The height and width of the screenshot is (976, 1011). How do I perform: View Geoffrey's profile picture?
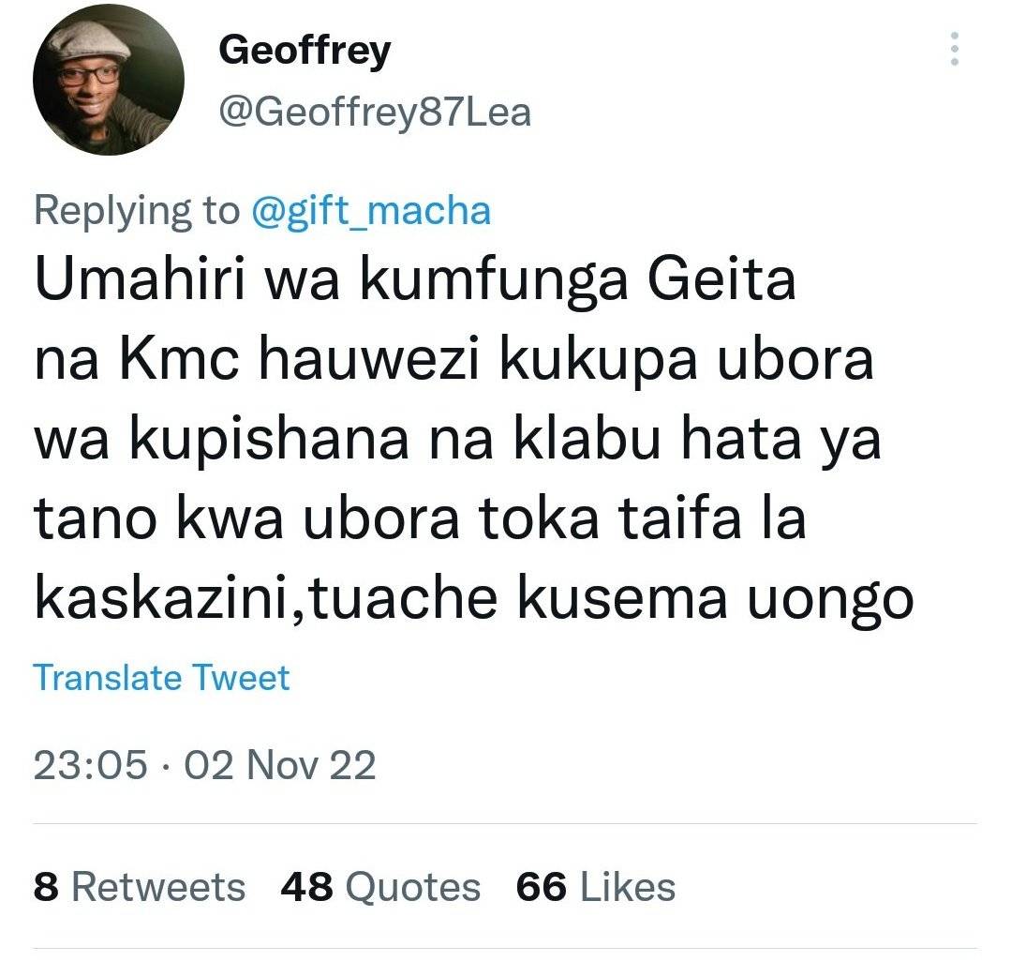tap(109, 80)
